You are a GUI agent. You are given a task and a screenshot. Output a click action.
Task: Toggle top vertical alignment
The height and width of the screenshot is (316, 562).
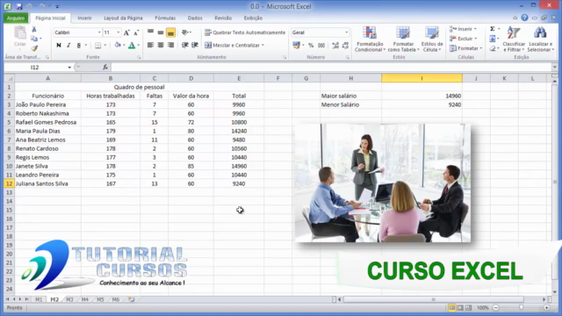(150, 32)
